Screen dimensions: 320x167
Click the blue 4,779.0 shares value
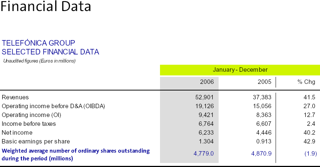point(204,153)
